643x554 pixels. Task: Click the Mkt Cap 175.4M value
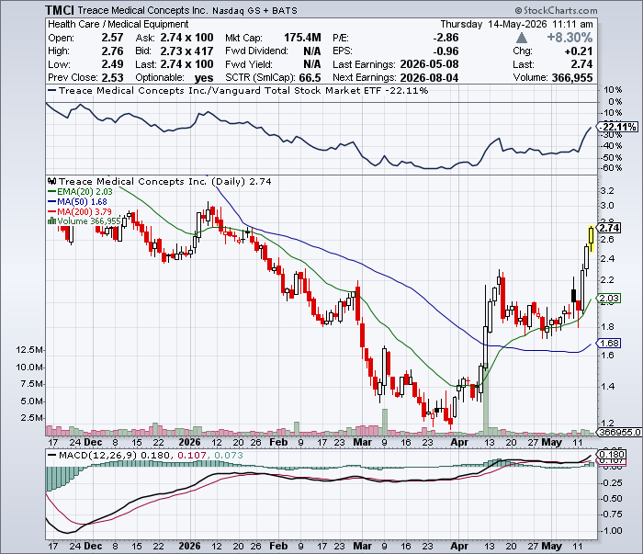[302, 38]
